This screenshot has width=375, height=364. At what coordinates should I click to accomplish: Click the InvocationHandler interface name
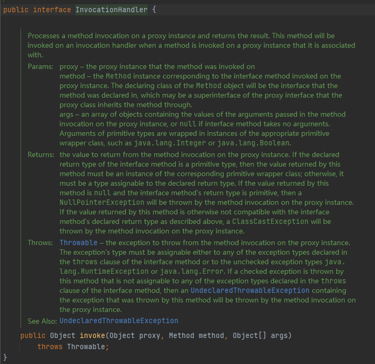pos(113,10)
